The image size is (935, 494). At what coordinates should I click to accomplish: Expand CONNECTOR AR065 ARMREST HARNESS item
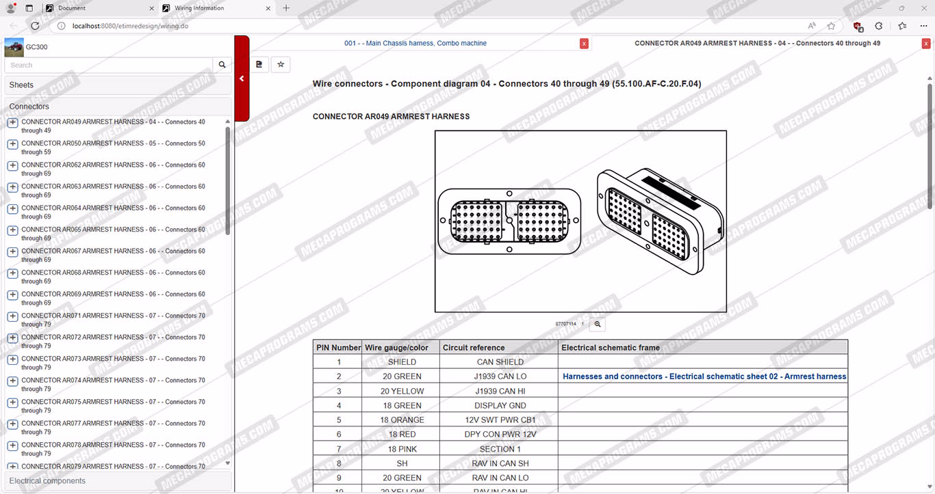click(x=12, y=230)
